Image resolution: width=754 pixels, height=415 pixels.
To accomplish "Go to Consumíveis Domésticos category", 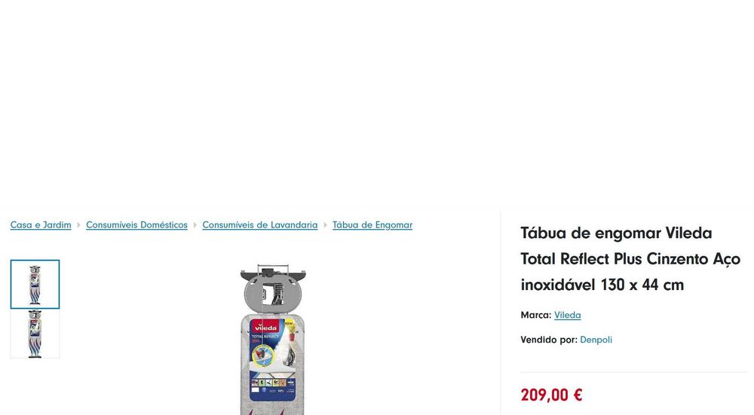I will pyautogui.click(x=136, y=224).
